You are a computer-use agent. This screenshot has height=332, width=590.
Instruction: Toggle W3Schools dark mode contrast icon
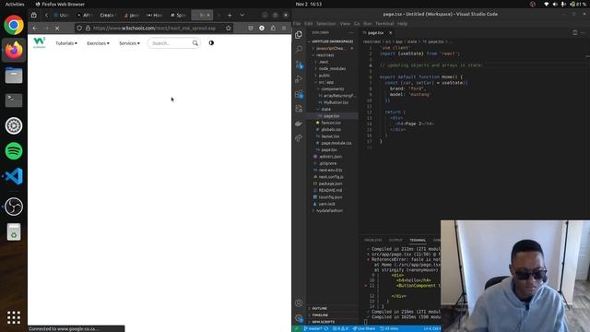tap(211, 43)
